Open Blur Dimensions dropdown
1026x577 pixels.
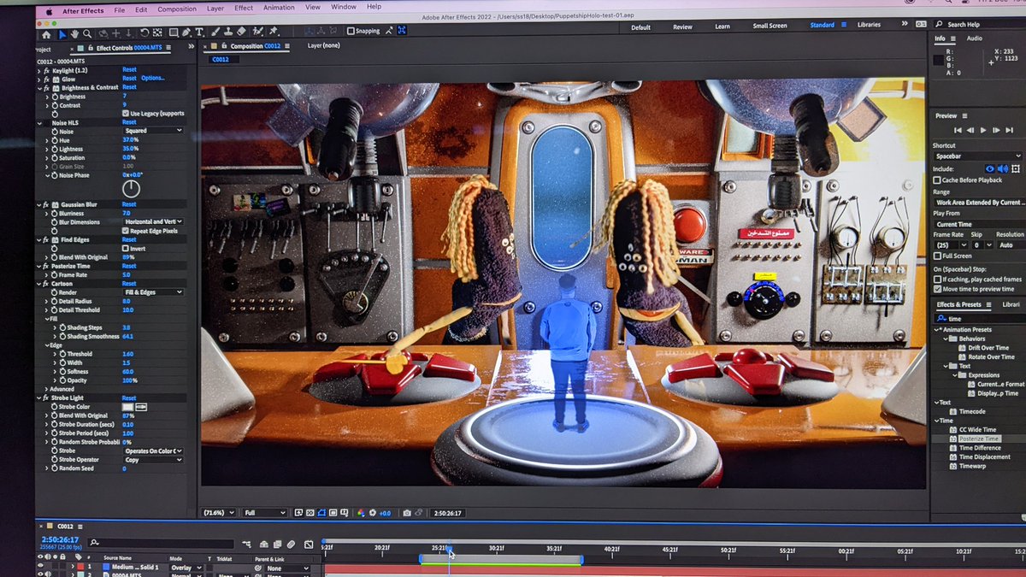click(153, 221)
